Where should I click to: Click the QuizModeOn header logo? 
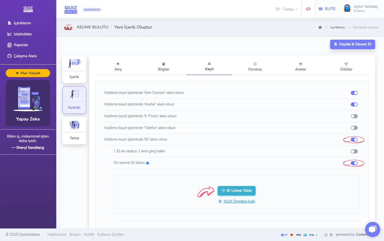(71, 9)
